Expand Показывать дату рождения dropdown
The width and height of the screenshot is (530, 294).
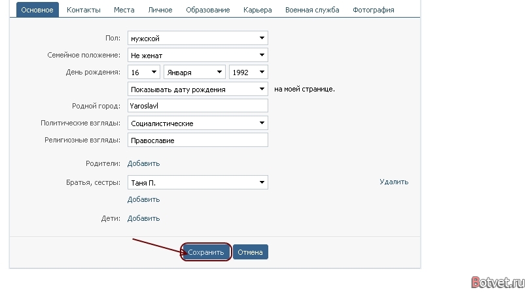[198, 89]
